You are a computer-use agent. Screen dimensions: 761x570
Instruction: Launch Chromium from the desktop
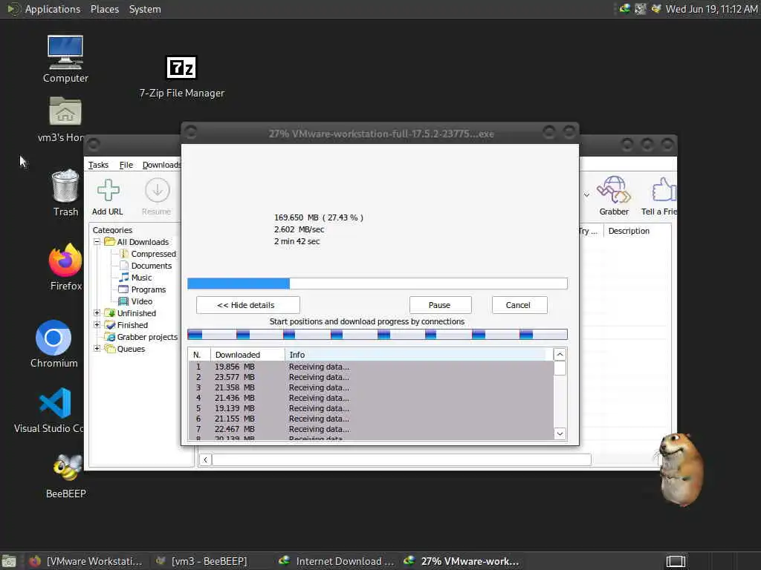click(x=54, y=344)
